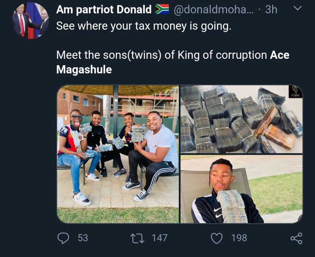Click the watermark logo on the cash photo

pos(297,93)
